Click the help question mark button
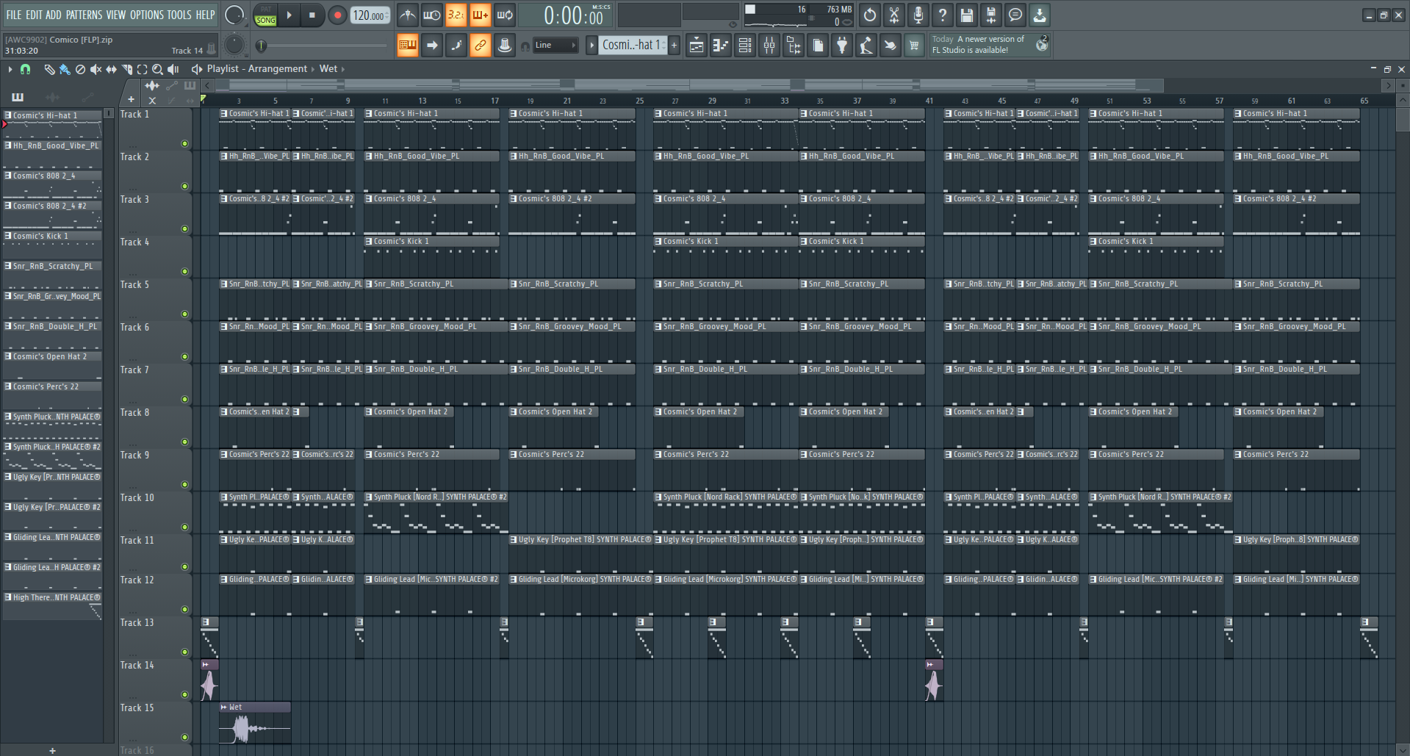Image resolution: width=1410 pixels, height=756 pixels. [943, 15]
